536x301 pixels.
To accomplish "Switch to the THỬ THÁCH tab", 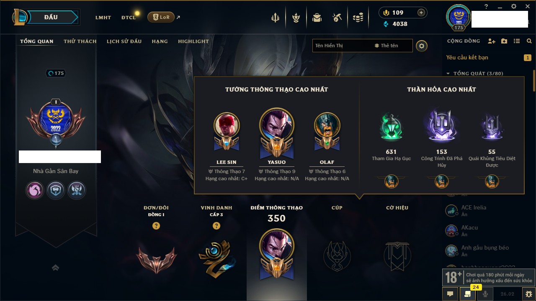I will (80, 41).
